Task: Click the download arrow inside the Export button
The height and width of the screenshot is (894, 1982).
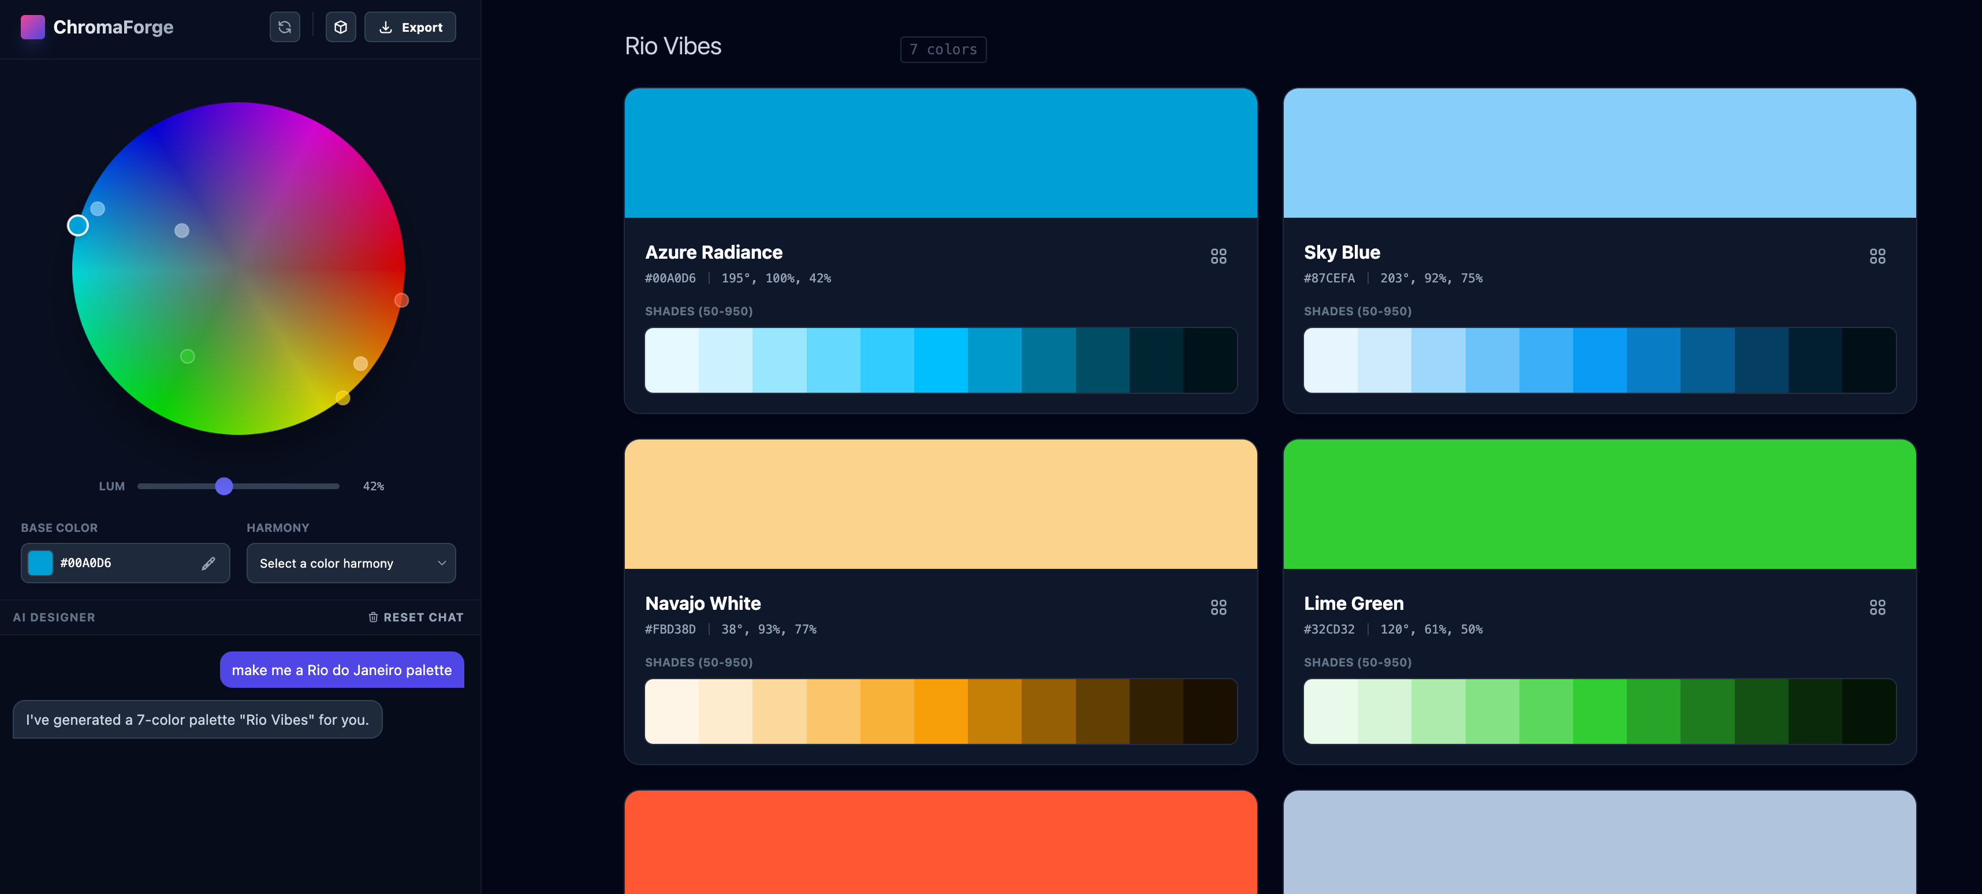Action: pyautogui.click(x=386, y=27)
